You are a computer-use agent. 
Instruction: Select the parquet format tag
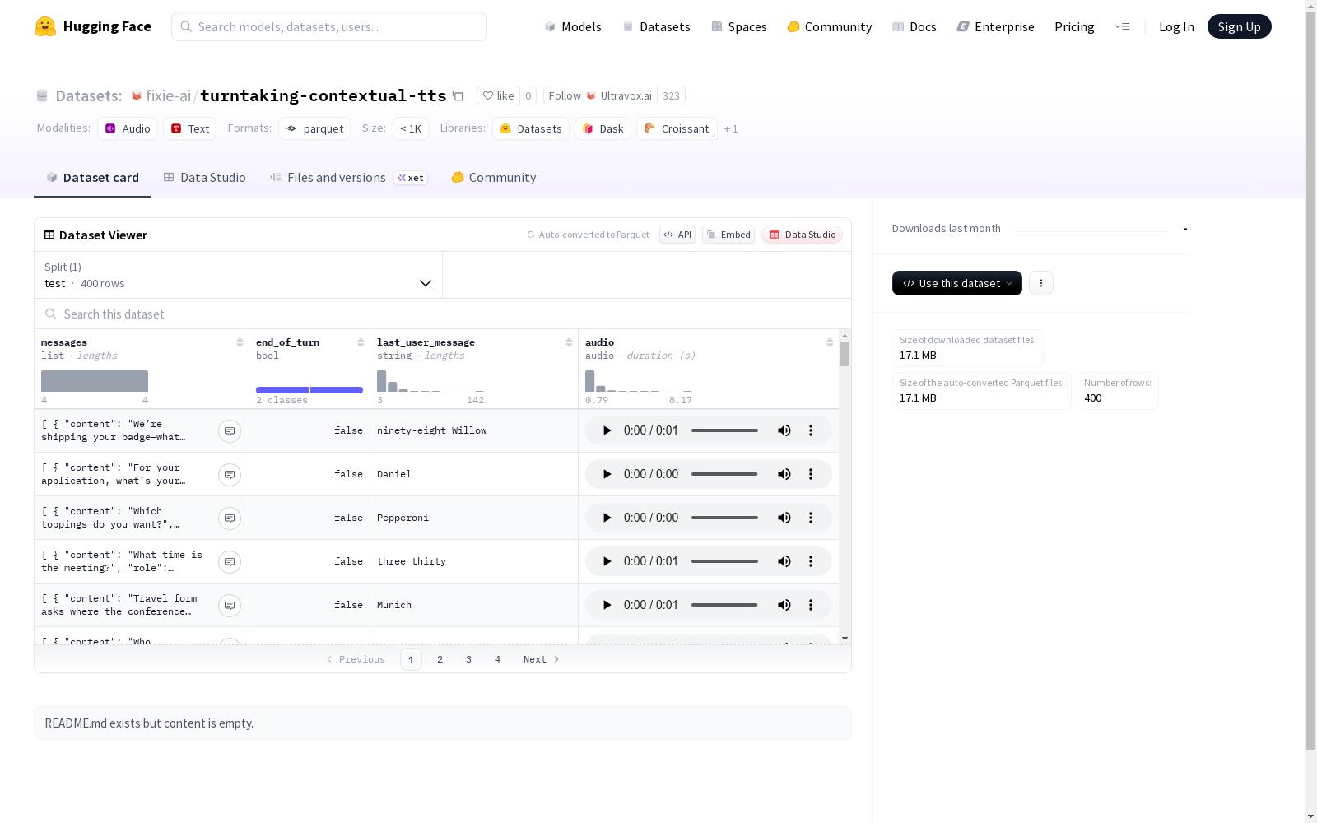pyautogui.click(x=314, y=128)
